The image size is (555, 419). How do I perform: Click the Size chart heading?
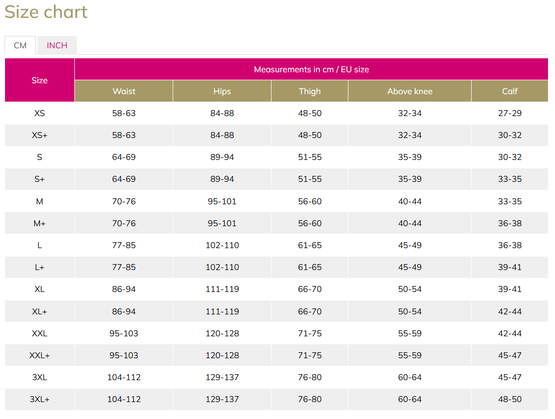click(46, 12)
